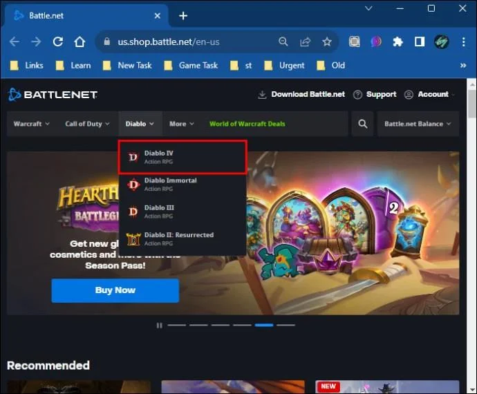Open the Game Task bookmark folder
This screenshot has height=394, width=477.
pos(191,66)
